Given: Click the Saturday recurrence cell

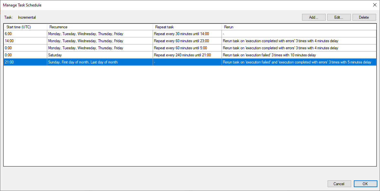Looking at the screenshot, I should click(x=100, y=55).
